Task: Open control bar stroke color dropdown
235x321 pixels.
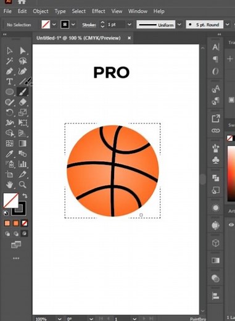Action: [x=73, y=25]
